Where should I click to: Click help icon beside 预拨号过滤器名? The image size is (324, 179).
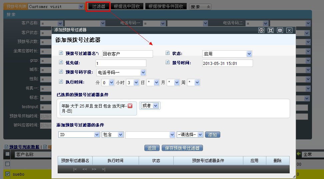point(61,53)
